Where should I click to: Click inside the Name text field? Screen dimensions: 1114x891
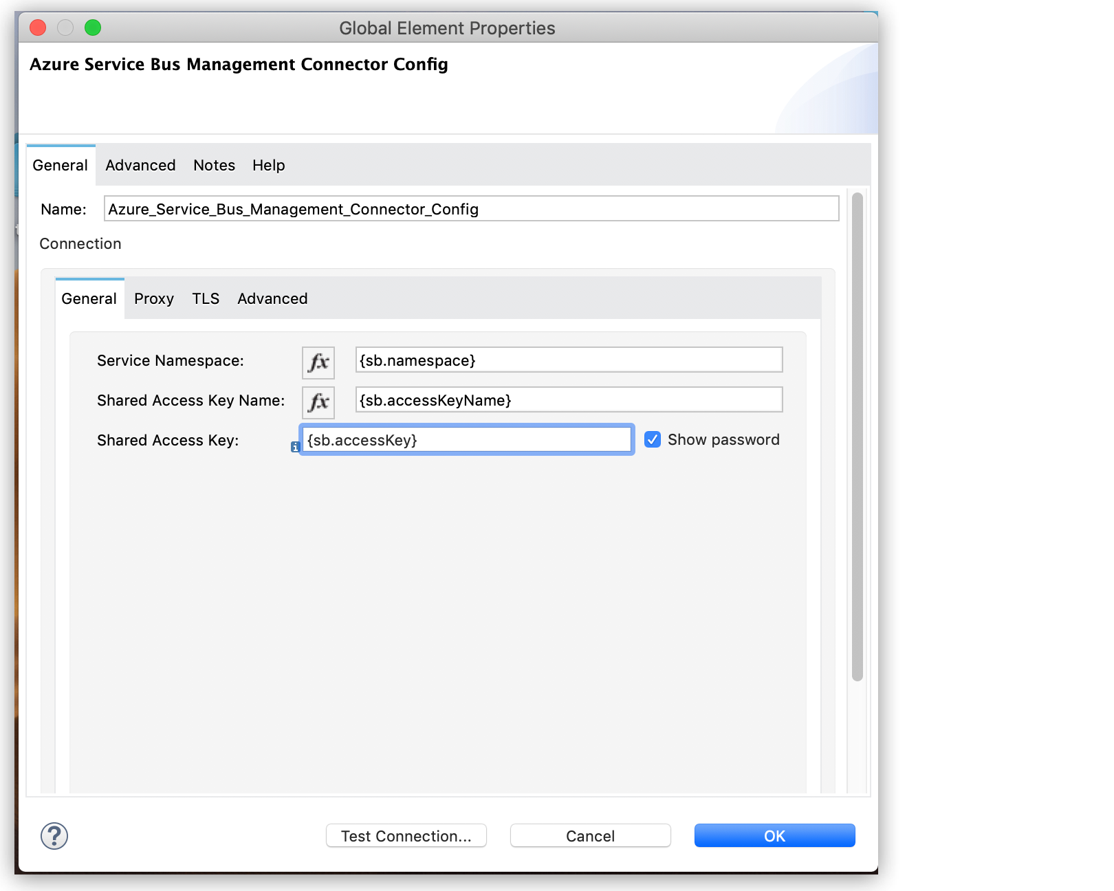[471, 209]
